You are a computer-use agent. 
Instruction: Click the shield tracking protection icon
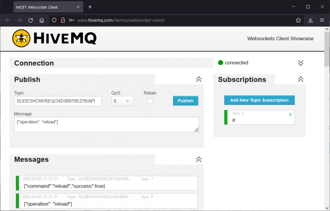click(54, 20)
